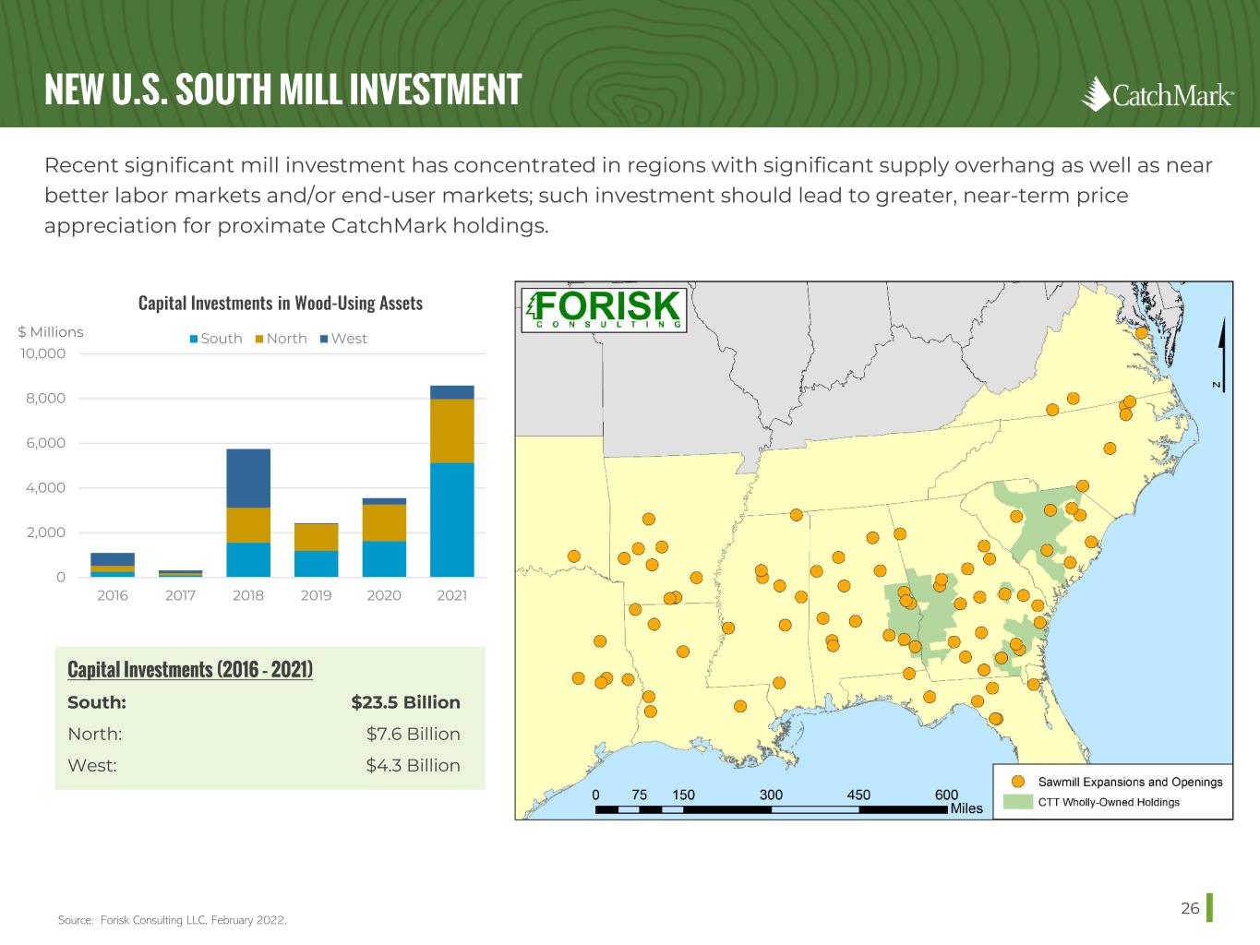The width and height of the screenshot is (1260, 945).
Task: Select the 2021 South bar segment
Action: 452,520
